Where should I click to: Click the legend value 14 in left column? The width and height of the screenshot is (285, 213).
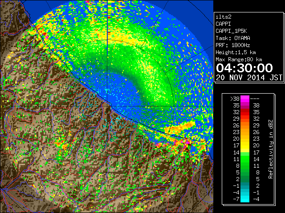pyautogui.click(x=236, y=152)
